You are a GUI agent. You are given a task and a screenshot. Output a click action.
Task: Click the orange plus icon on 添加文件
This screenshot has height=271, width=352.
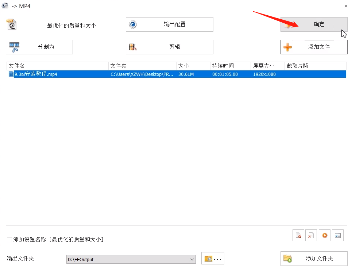pyautogui.click(x=288, y=47)
